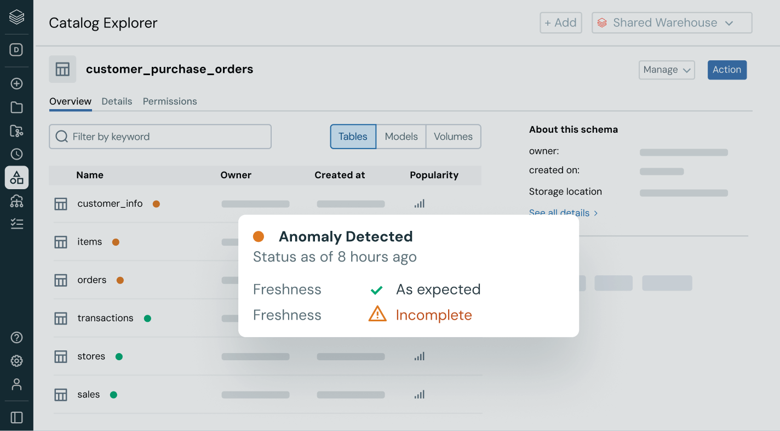The width and height of the screenshot is (780, 431).
Task: Switch to the Models toggle button
Action: pos(401,137)
